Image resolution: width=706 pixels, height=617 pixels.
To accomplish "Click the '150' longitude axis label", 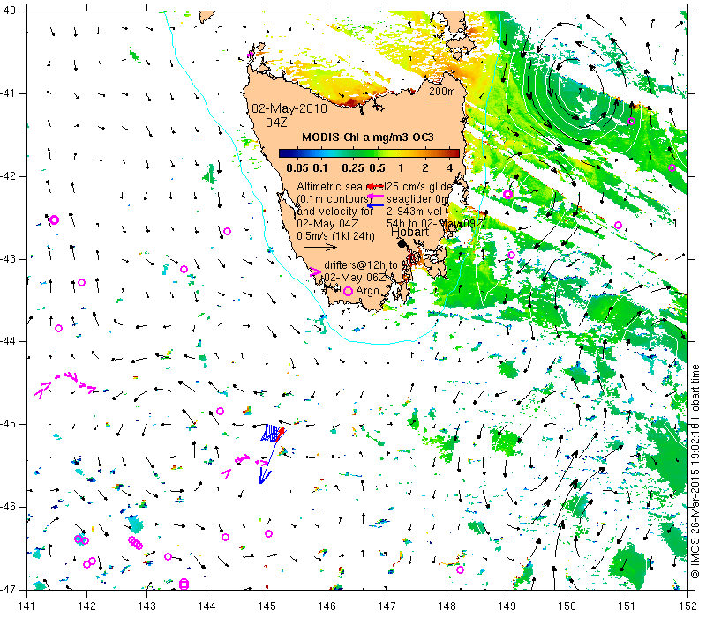I will click(x=567, y=606).
